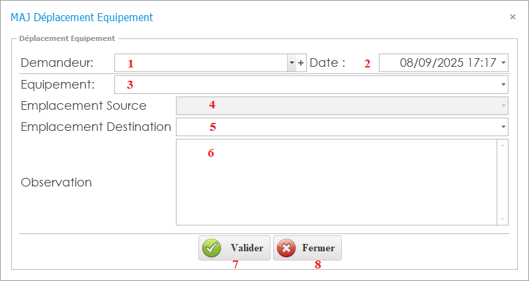529x281 pixels.
Task: Open the Emplacement Destination dropdown arrow
Action: [504, 126]
